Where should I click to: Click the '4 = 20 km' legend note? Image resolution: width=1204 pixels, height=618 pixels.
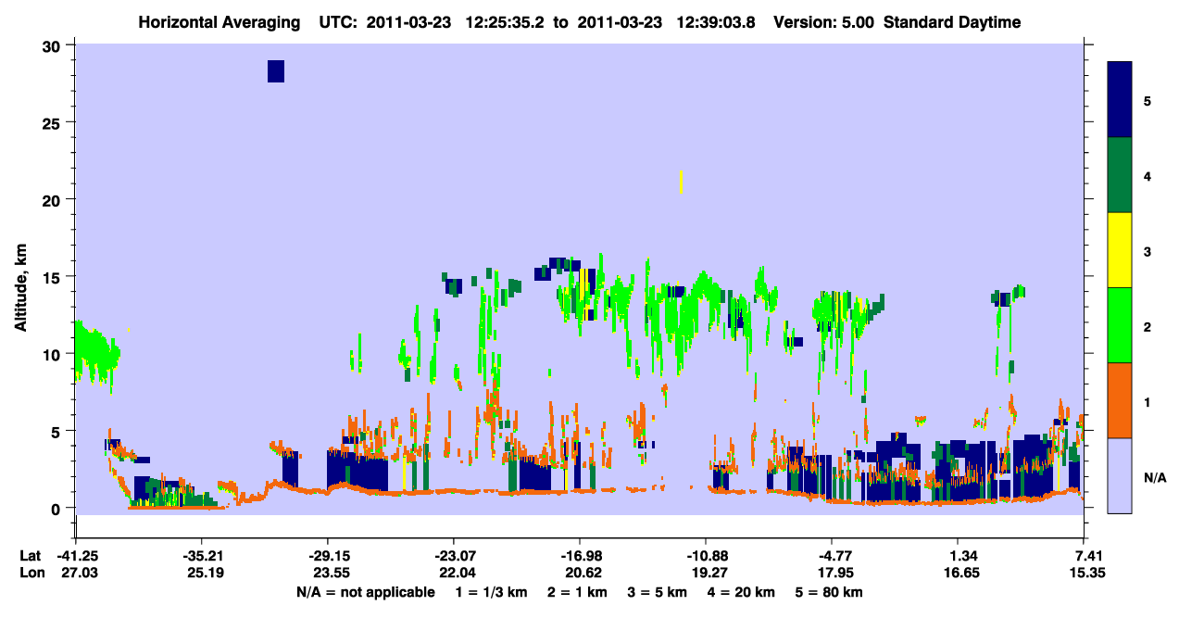click(x=743, y=592)
